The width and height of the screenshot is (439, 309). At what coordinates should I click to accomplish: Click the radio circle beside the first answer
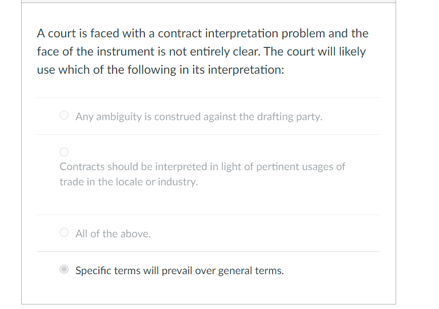pyautogui.click(x=64, y=115)
